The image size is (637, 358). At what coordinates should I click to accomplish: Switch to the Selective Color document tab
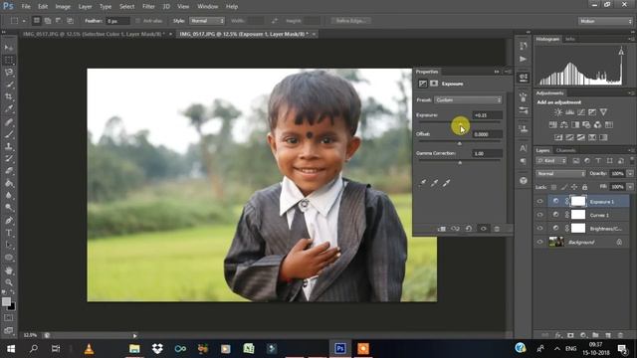point(94,34)
